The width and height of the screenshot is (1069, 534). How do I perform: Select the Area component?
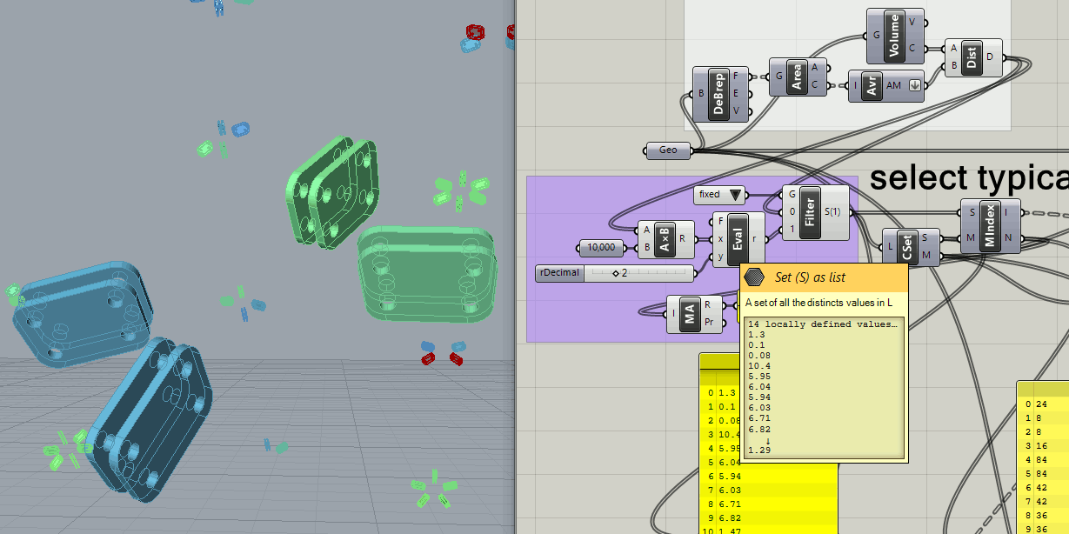799,77
